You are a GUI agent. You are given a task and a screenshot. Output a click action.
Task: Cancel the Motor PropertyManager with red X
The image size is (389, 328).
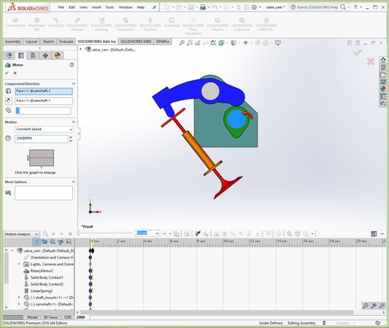(x=15, y=73)
